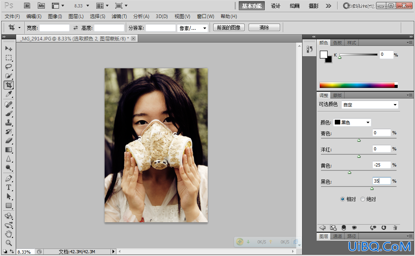
Task: Select the Gradient tool
Action: point(9,150)
